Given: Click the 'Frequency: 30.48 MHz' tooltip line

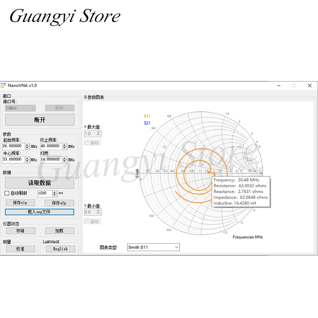Looking at the screenshot, I should pos(236,180).
